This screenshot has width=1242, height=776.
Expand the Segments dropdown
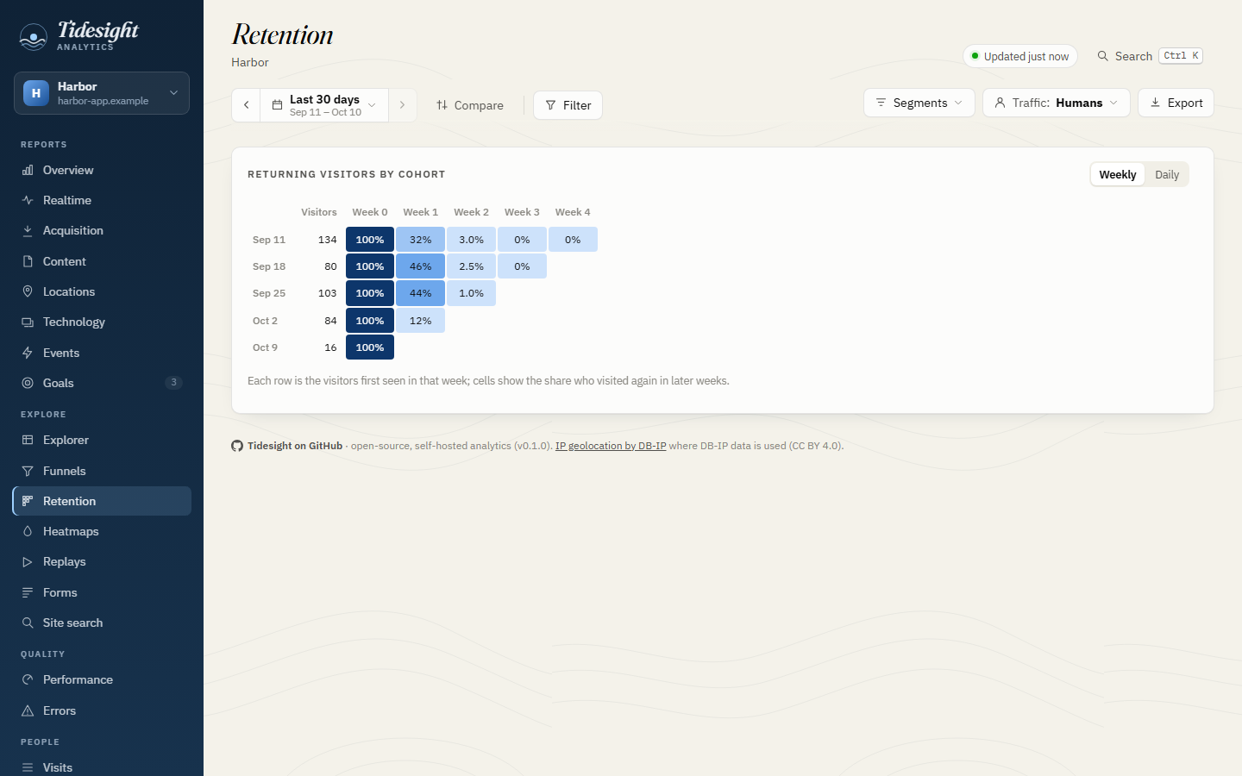coord(919,103)
